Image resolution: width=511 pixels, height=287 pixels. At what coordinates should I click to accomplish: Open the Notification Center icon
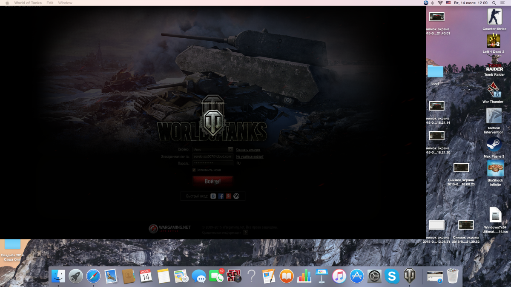pyautogui.click(x=503, y=3)
